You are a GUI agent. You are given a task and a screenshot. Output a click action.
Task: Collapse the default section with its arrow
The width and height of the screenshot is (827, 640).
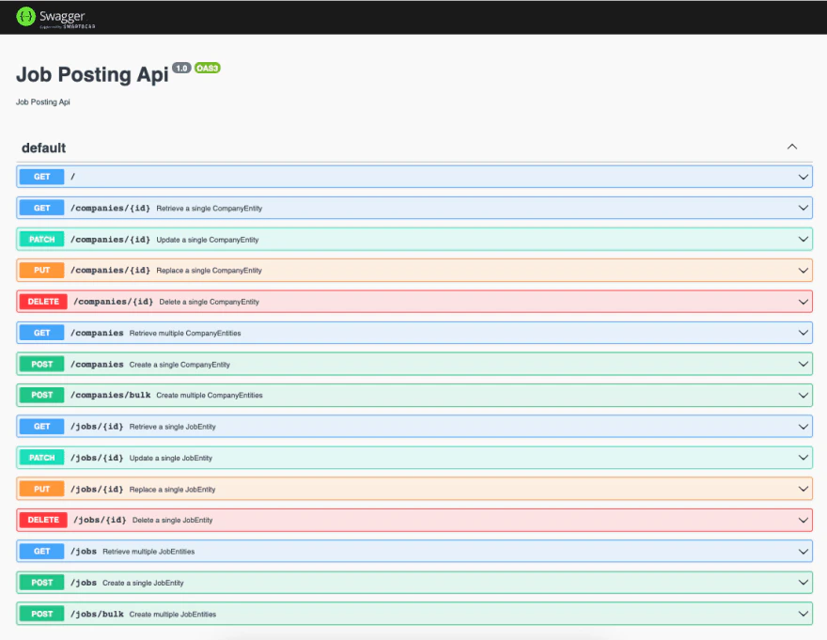[x=792, y=147]
